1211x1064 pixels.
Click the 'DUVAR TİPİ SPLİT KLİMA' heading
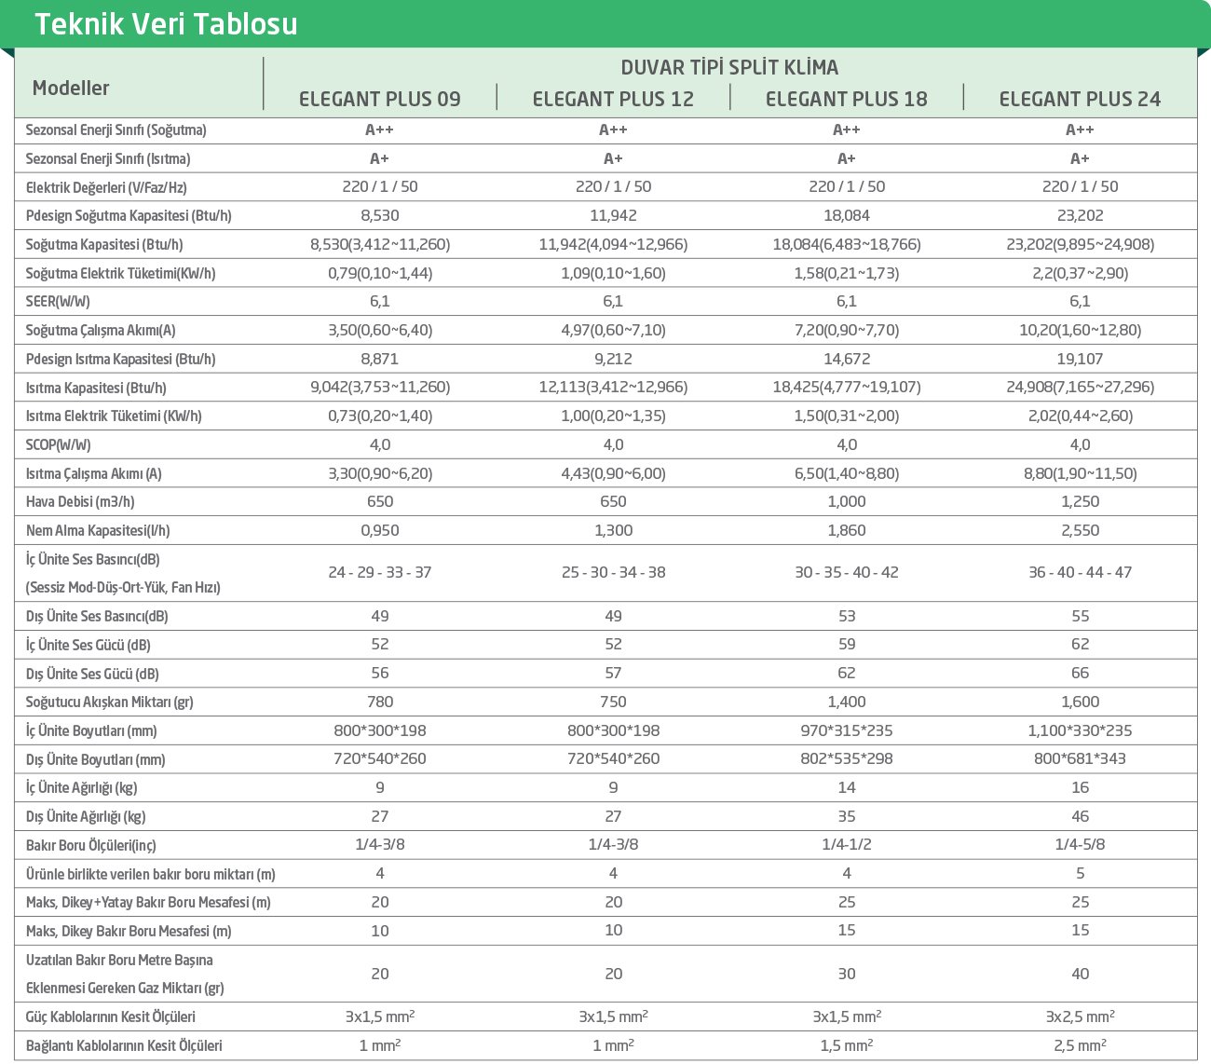(729, 67)
